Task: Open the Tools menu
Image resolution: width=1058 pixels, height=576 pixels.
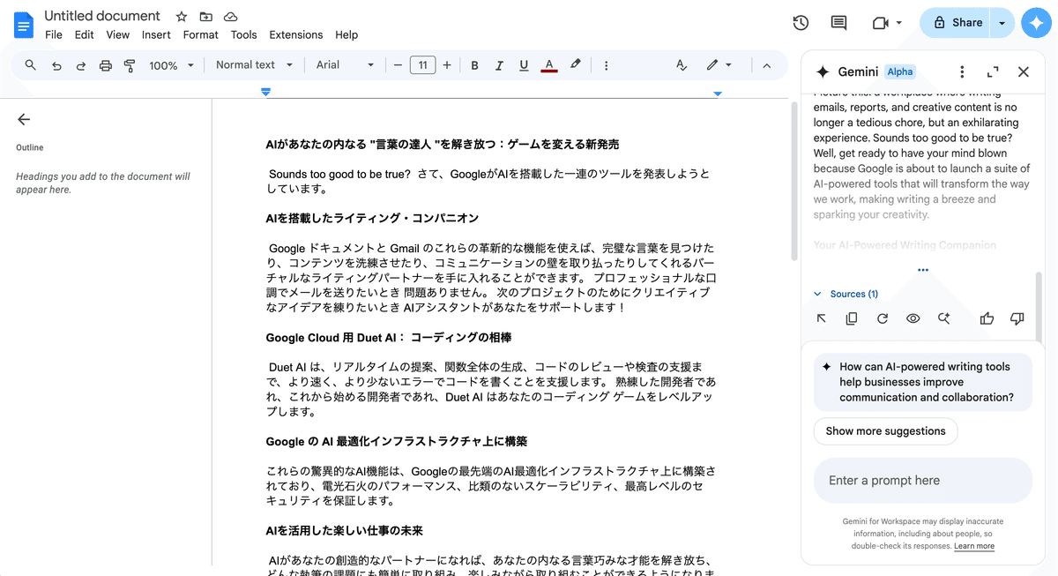Action: [243, 35]
